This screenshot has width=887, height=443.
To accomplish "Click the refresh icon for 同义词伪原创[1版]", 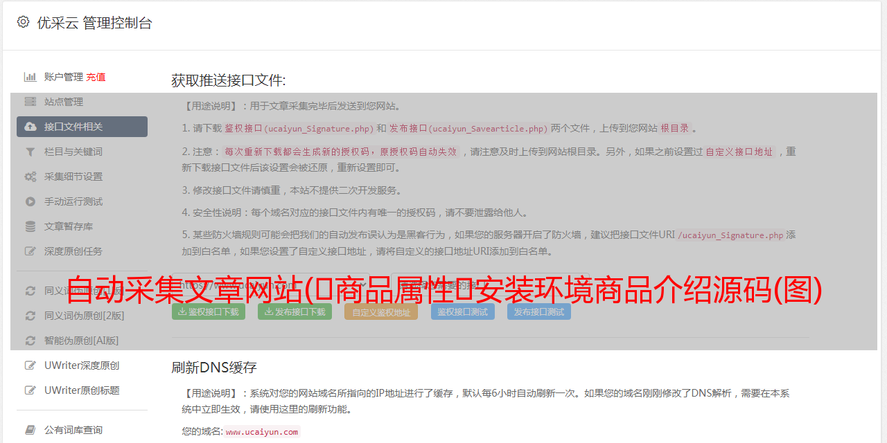I will [x=30, y=291].
